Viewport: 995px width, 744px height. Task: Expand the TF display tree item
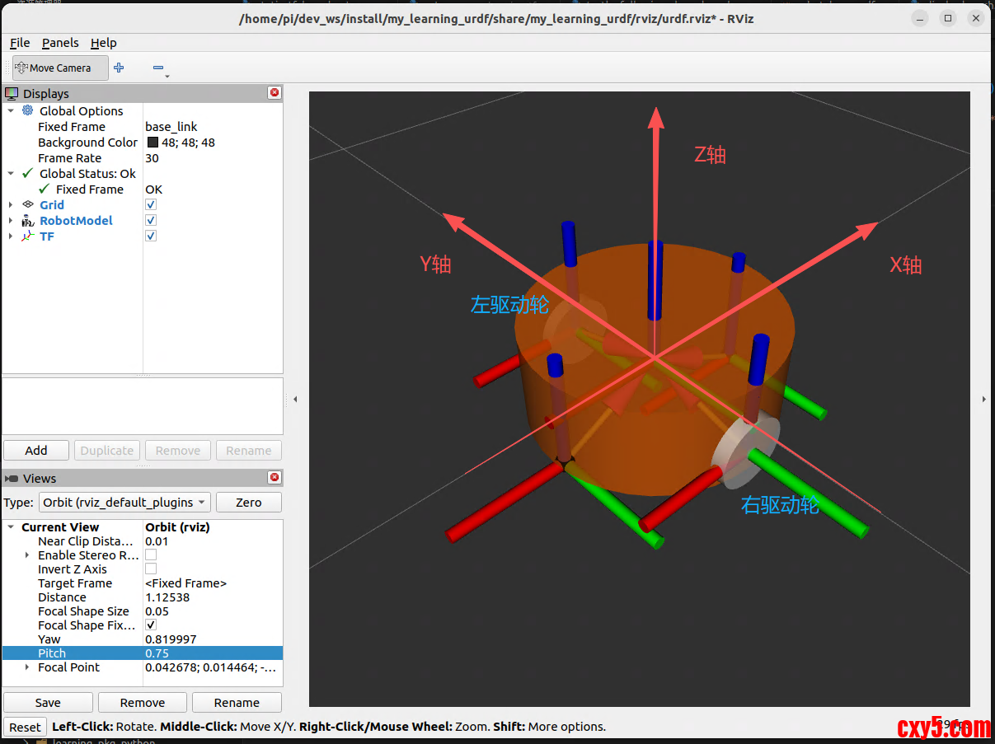click(11, 236)
